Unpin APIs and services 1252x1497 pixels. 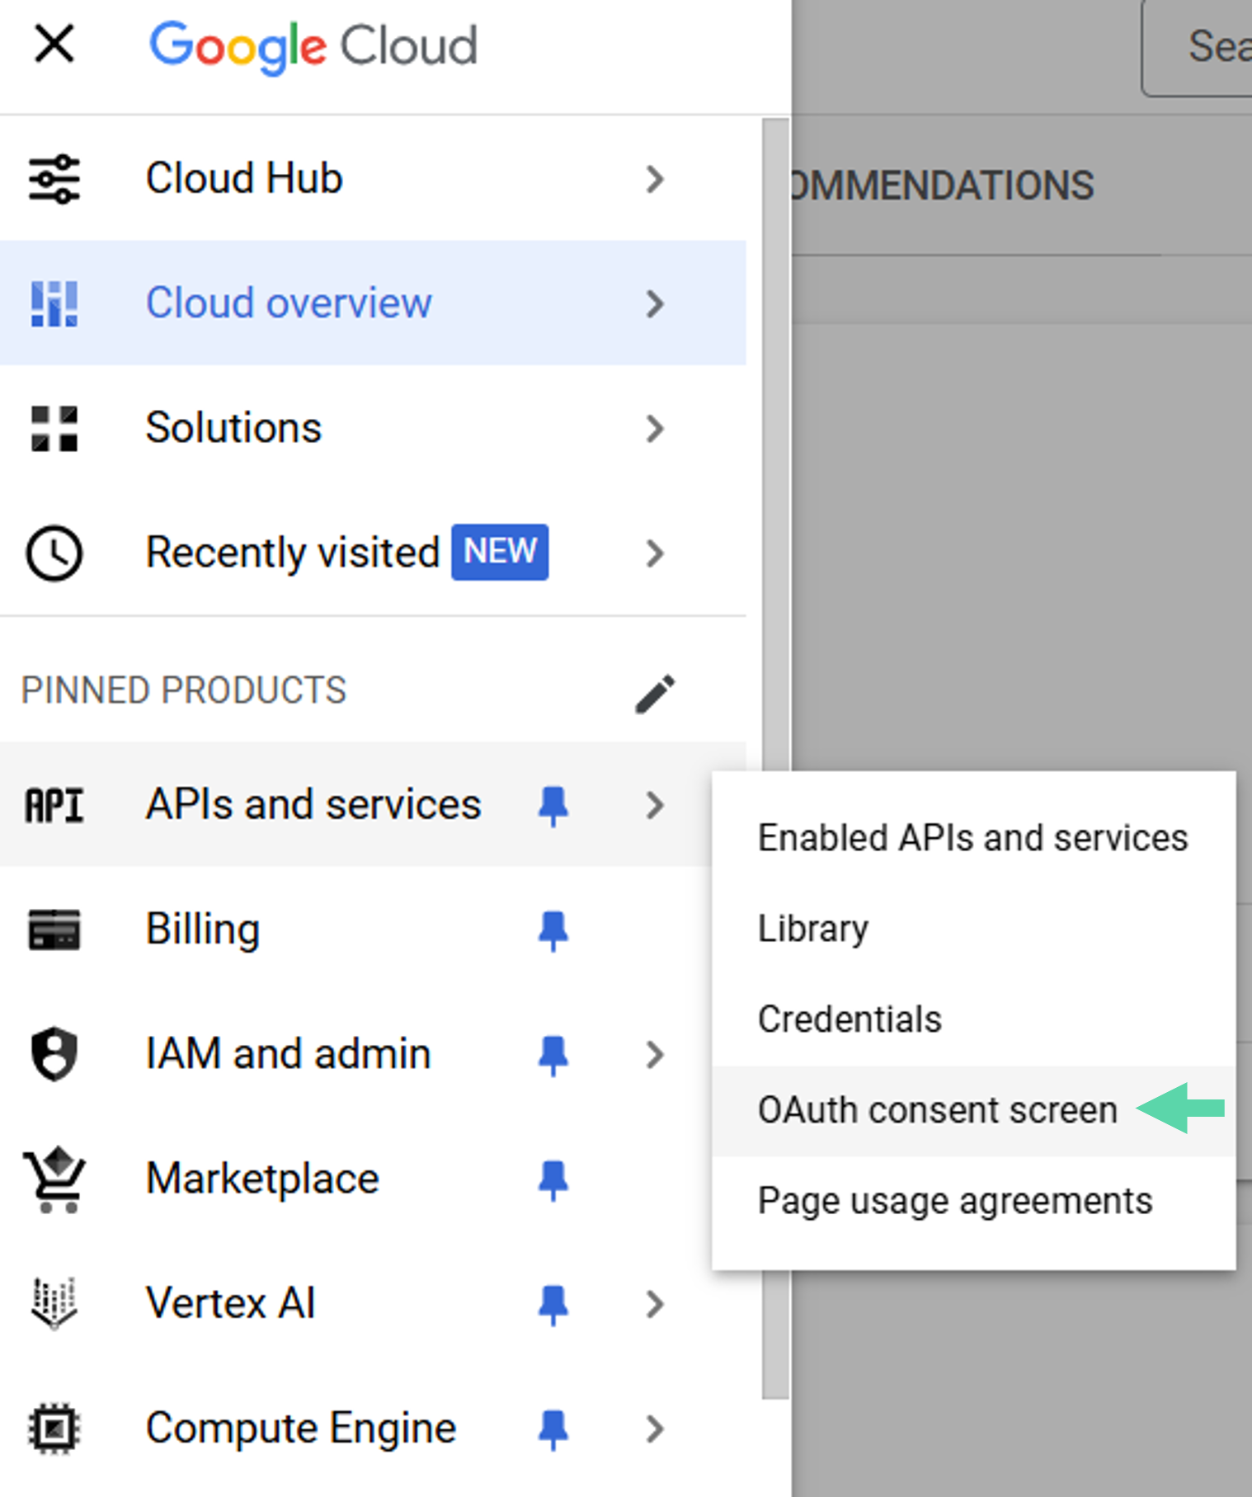(x=553, y=806)
